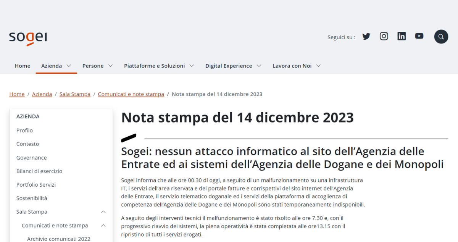Open Sostenibilità in the sidebar
Viewport: 458px width, 242px height.
(32, 198)
